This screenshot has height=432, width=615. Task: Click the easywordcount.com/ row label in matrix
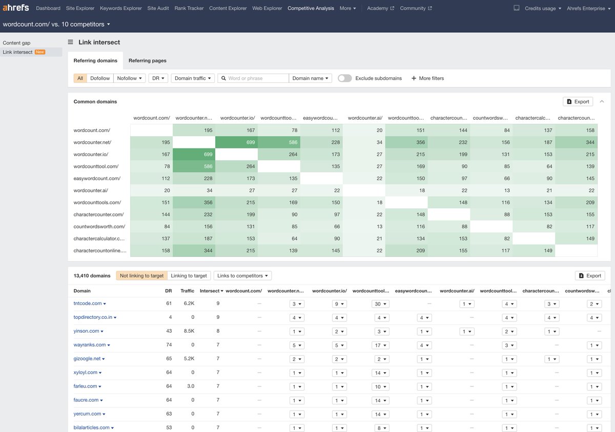(97, 179)
